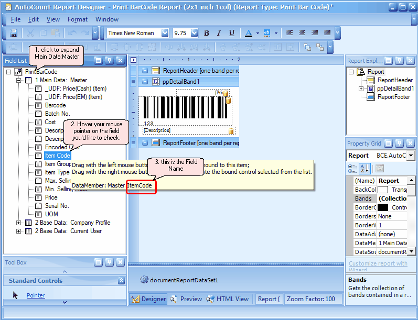
Task: Maximize the Field List panel
Action: pyautogui.click(x=98, y=60)
